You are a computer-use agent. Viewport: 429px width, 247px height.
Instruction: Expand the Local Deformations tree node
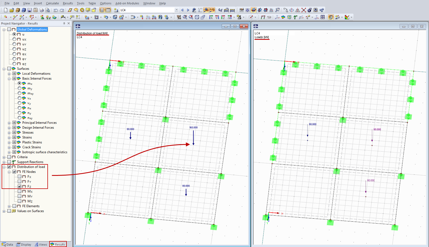[9, 74]
